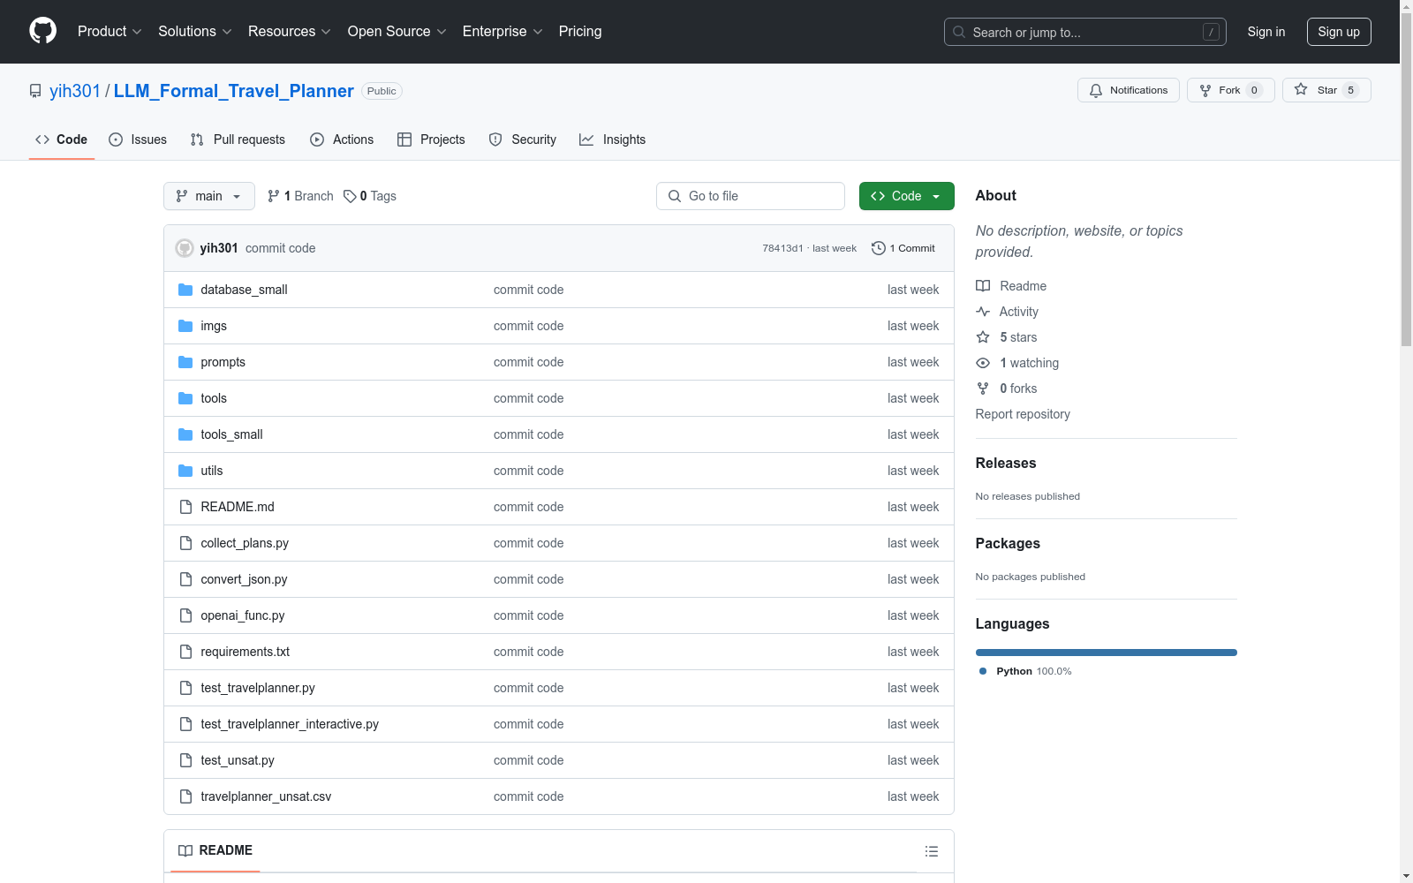The width and height of the screenshot is (1413, 883).
Task: Switch to the Insights tab
Action: pyautogui.click(x=613, y=140)
